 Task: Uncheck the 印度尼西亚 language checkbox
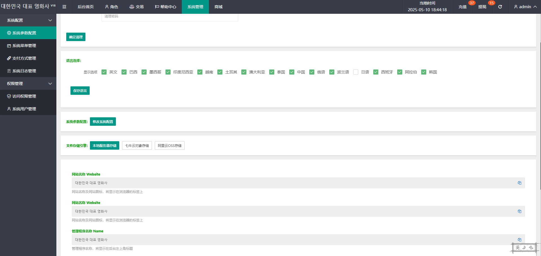click(x=168, y=72)
